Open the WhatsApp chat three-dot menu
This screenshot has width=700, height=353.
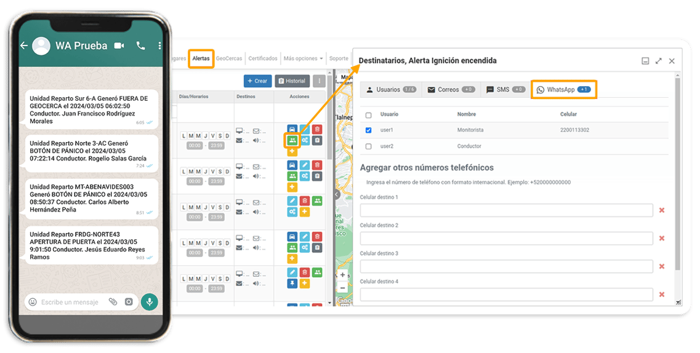tap(159, 46)
